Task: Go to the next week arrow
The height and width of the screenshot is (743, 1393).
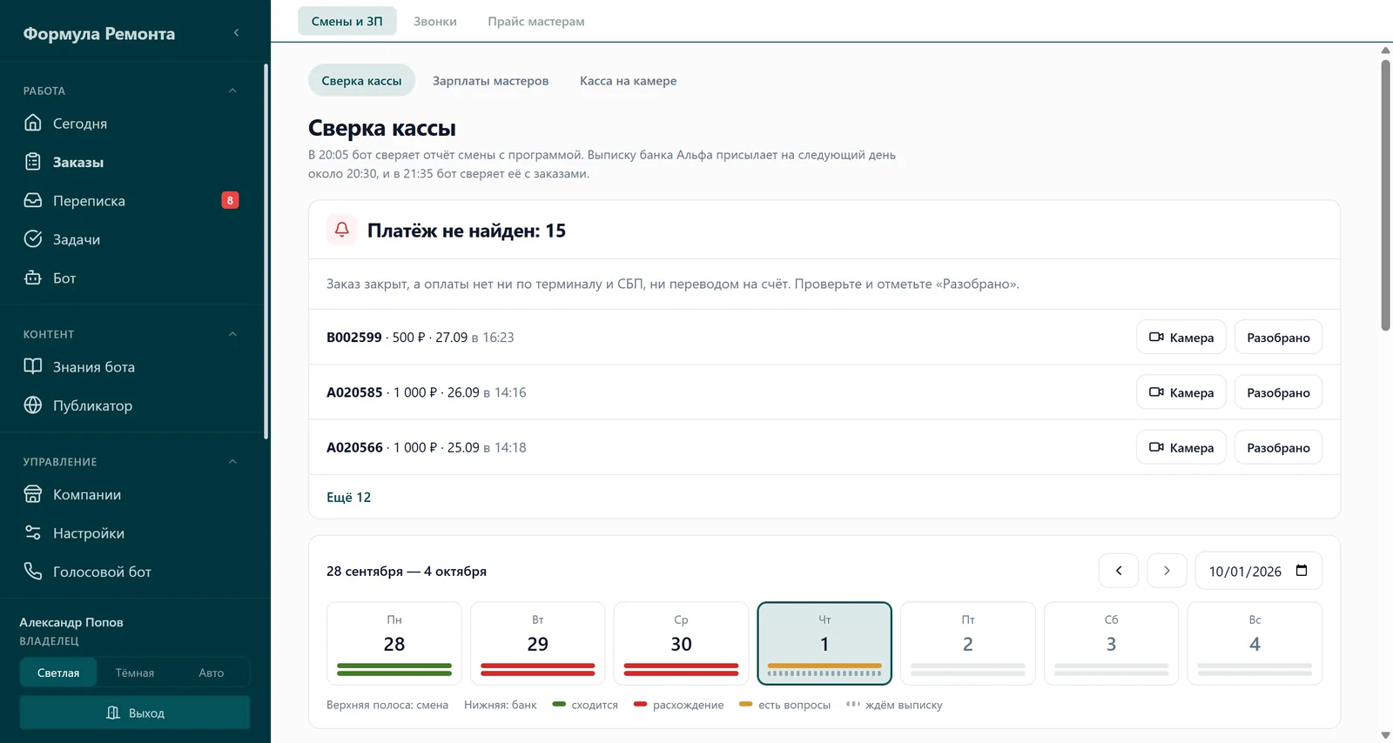Action: point(1167,571)
